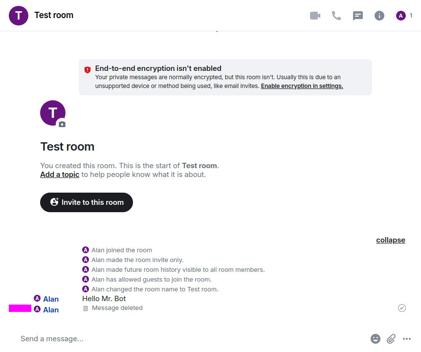Image resolution: width=421 pixels, height=352 pixels.
Task: Start a voice call
Action: click(x=336, y=16)
